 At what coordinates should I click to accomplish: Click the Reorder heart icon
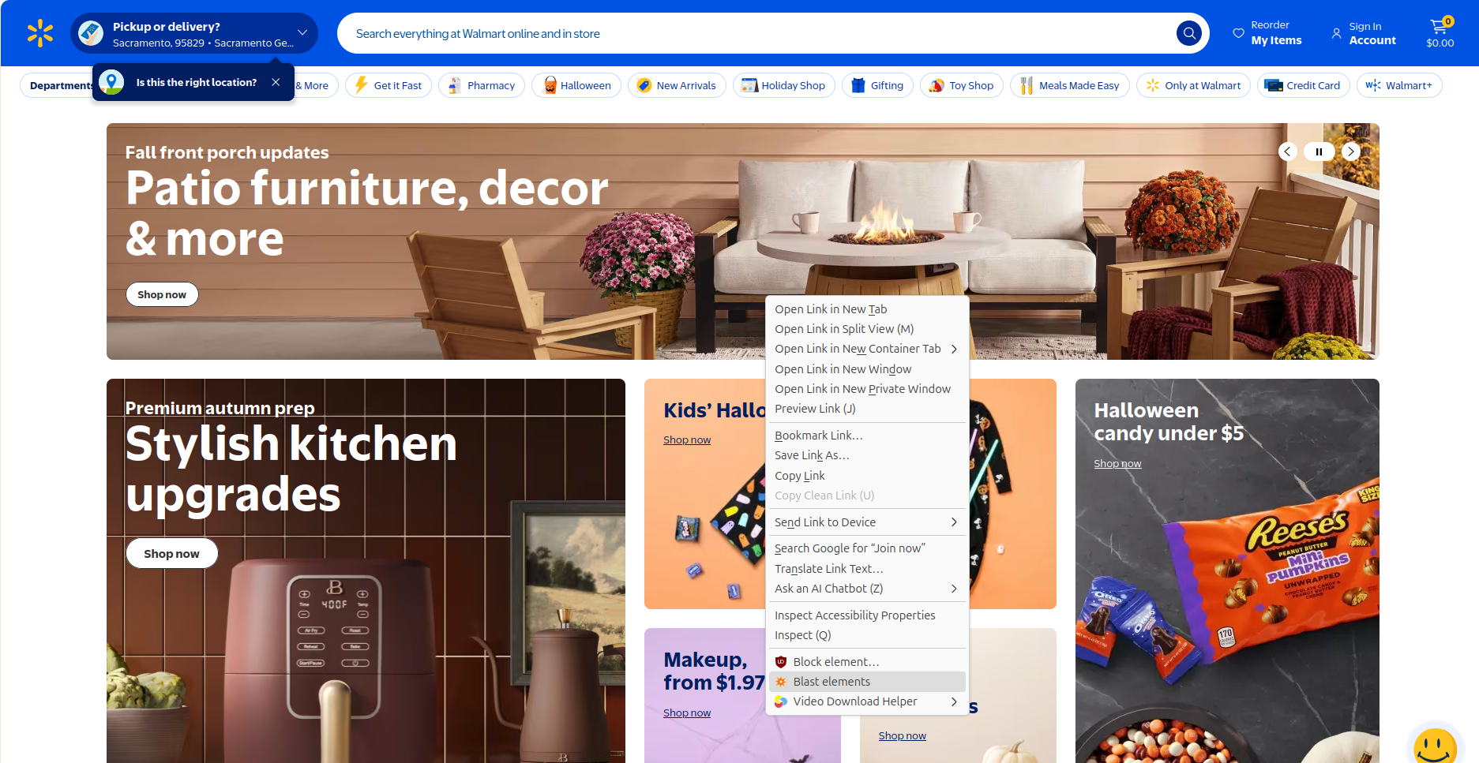[1238, 33]
